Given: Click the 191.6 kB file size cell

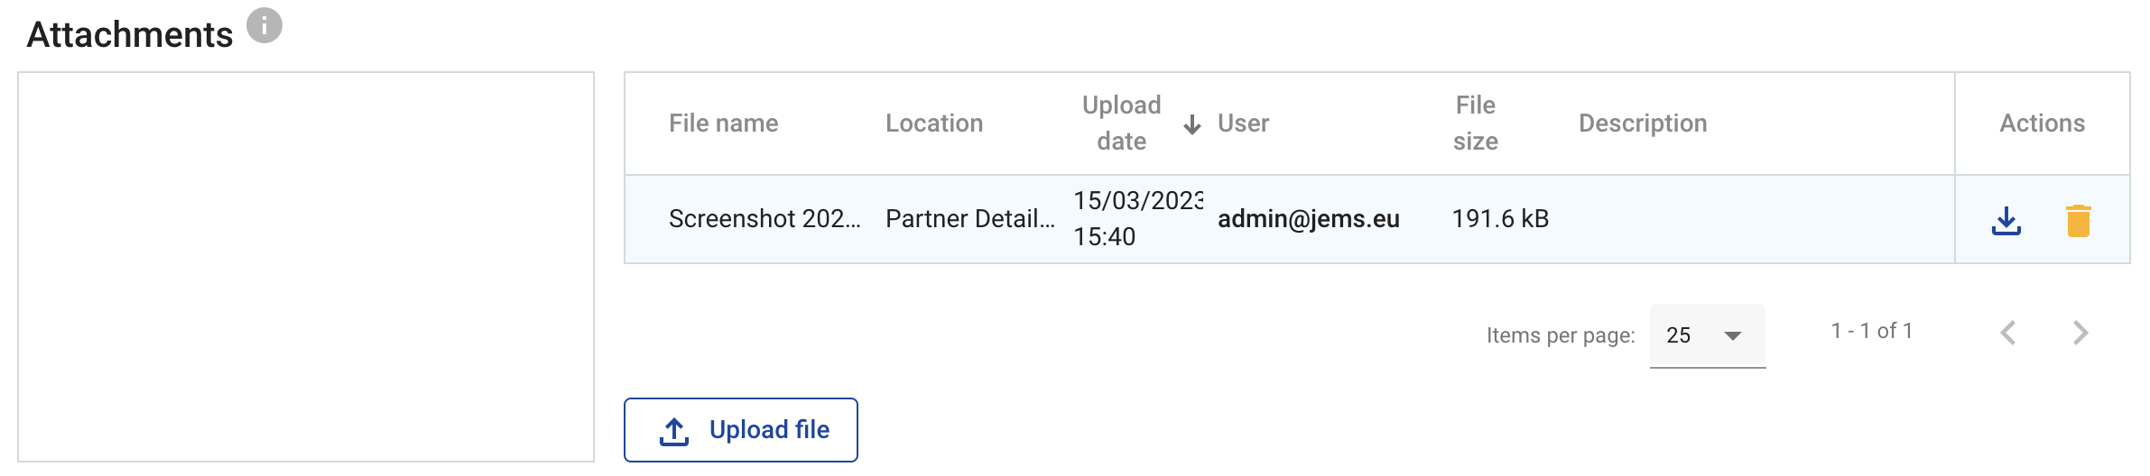Looking at the screenshot, I should [1500, 219].
